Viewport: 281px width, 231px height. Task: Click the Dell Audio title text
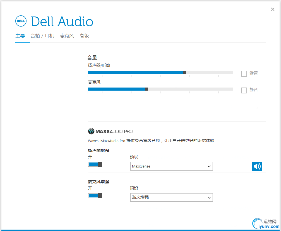pos(62,22)
